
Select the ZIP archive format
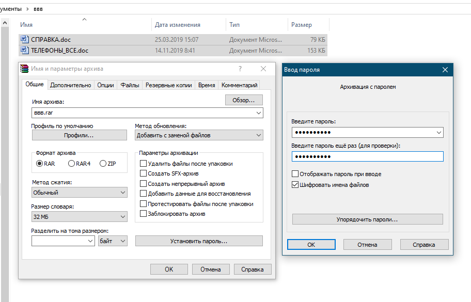click(103, 164)
